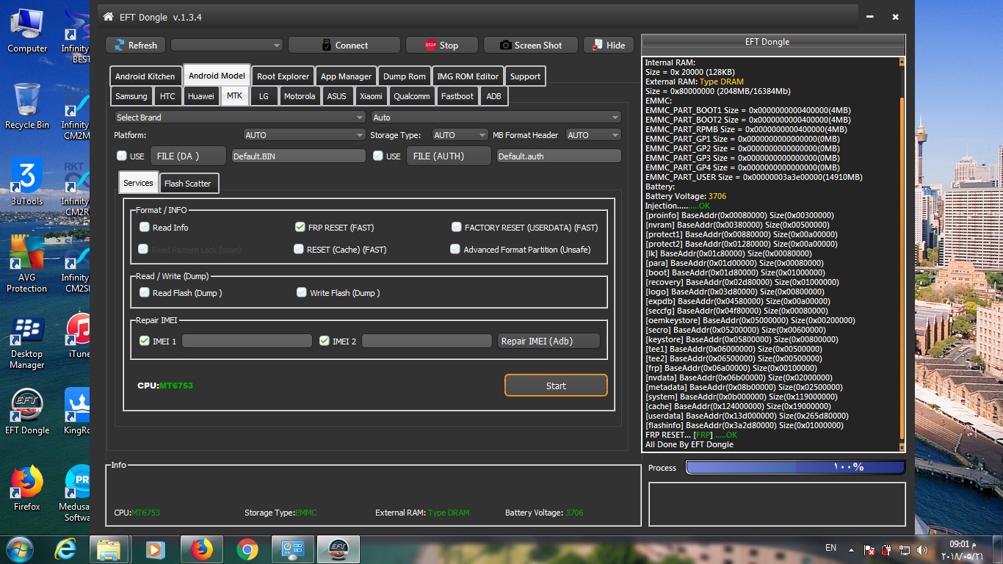Select the Qualcomm brand tab
Viewport: 1003px width, 564px height.
point(412,96)
